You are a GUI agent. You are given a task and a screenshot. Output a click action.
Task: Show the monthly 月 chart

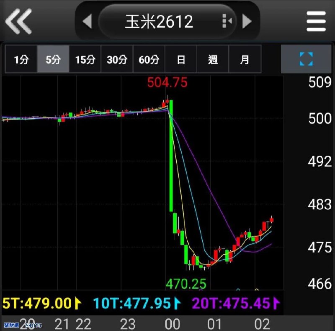tap(245, 59)
